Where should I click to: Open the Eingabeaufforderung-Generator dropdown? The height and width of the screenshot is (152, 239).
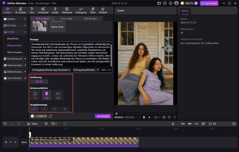[x=51, y=70]
